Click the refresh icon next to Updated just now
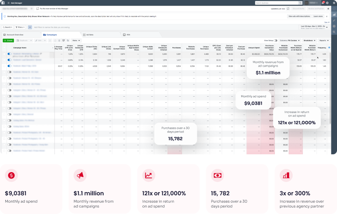Screen dimensions: 337x214 tap(288, 8)
